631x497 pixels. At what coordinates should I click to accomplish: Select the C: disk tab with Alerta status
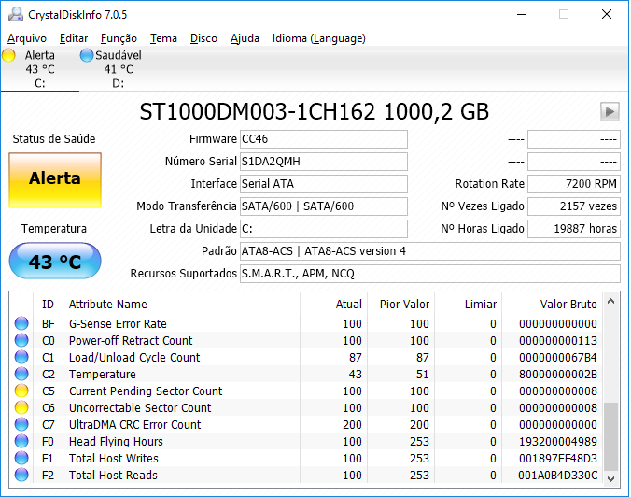click(x=40, y=69)
